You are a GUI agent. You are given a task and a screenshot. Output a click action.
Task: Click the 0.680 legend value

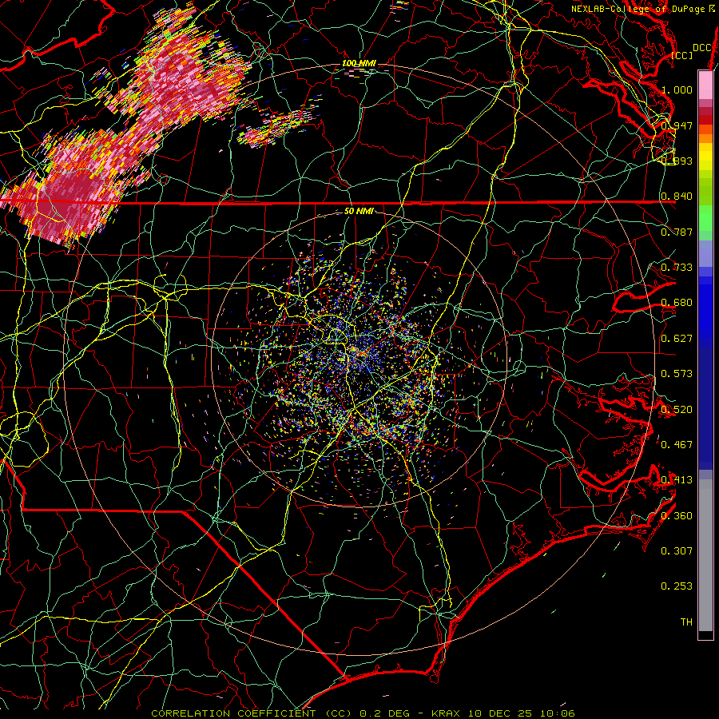coord(677,303)
